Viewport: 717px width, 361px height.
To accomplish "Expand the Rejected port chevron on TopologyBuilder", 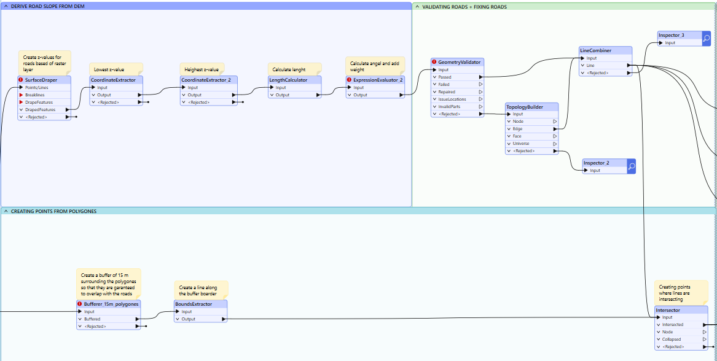I will click(509, 151).
